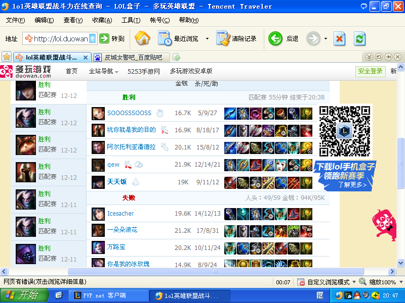The image size is (405, 303).
Task: Expand the 全站导航 site navigation menu
Action: point(104,71)
